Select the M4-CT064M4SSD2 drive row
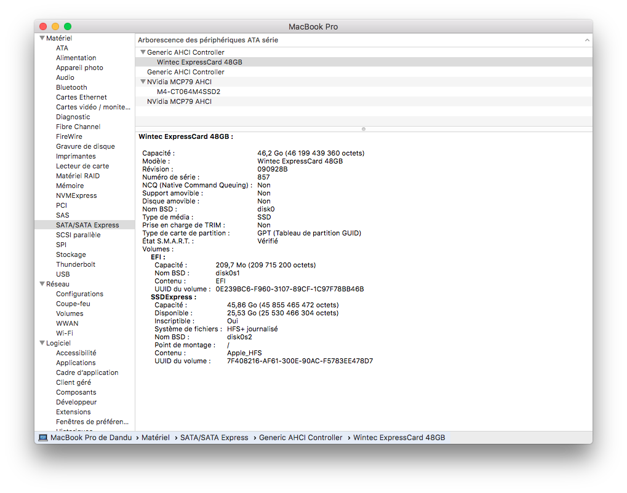 364,92
